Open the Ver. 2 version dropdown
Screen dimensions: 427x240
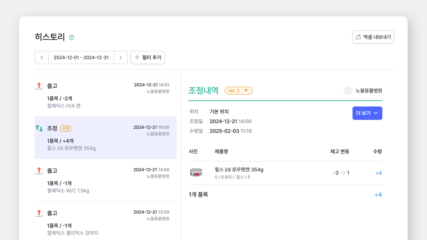tap(239, 91)
